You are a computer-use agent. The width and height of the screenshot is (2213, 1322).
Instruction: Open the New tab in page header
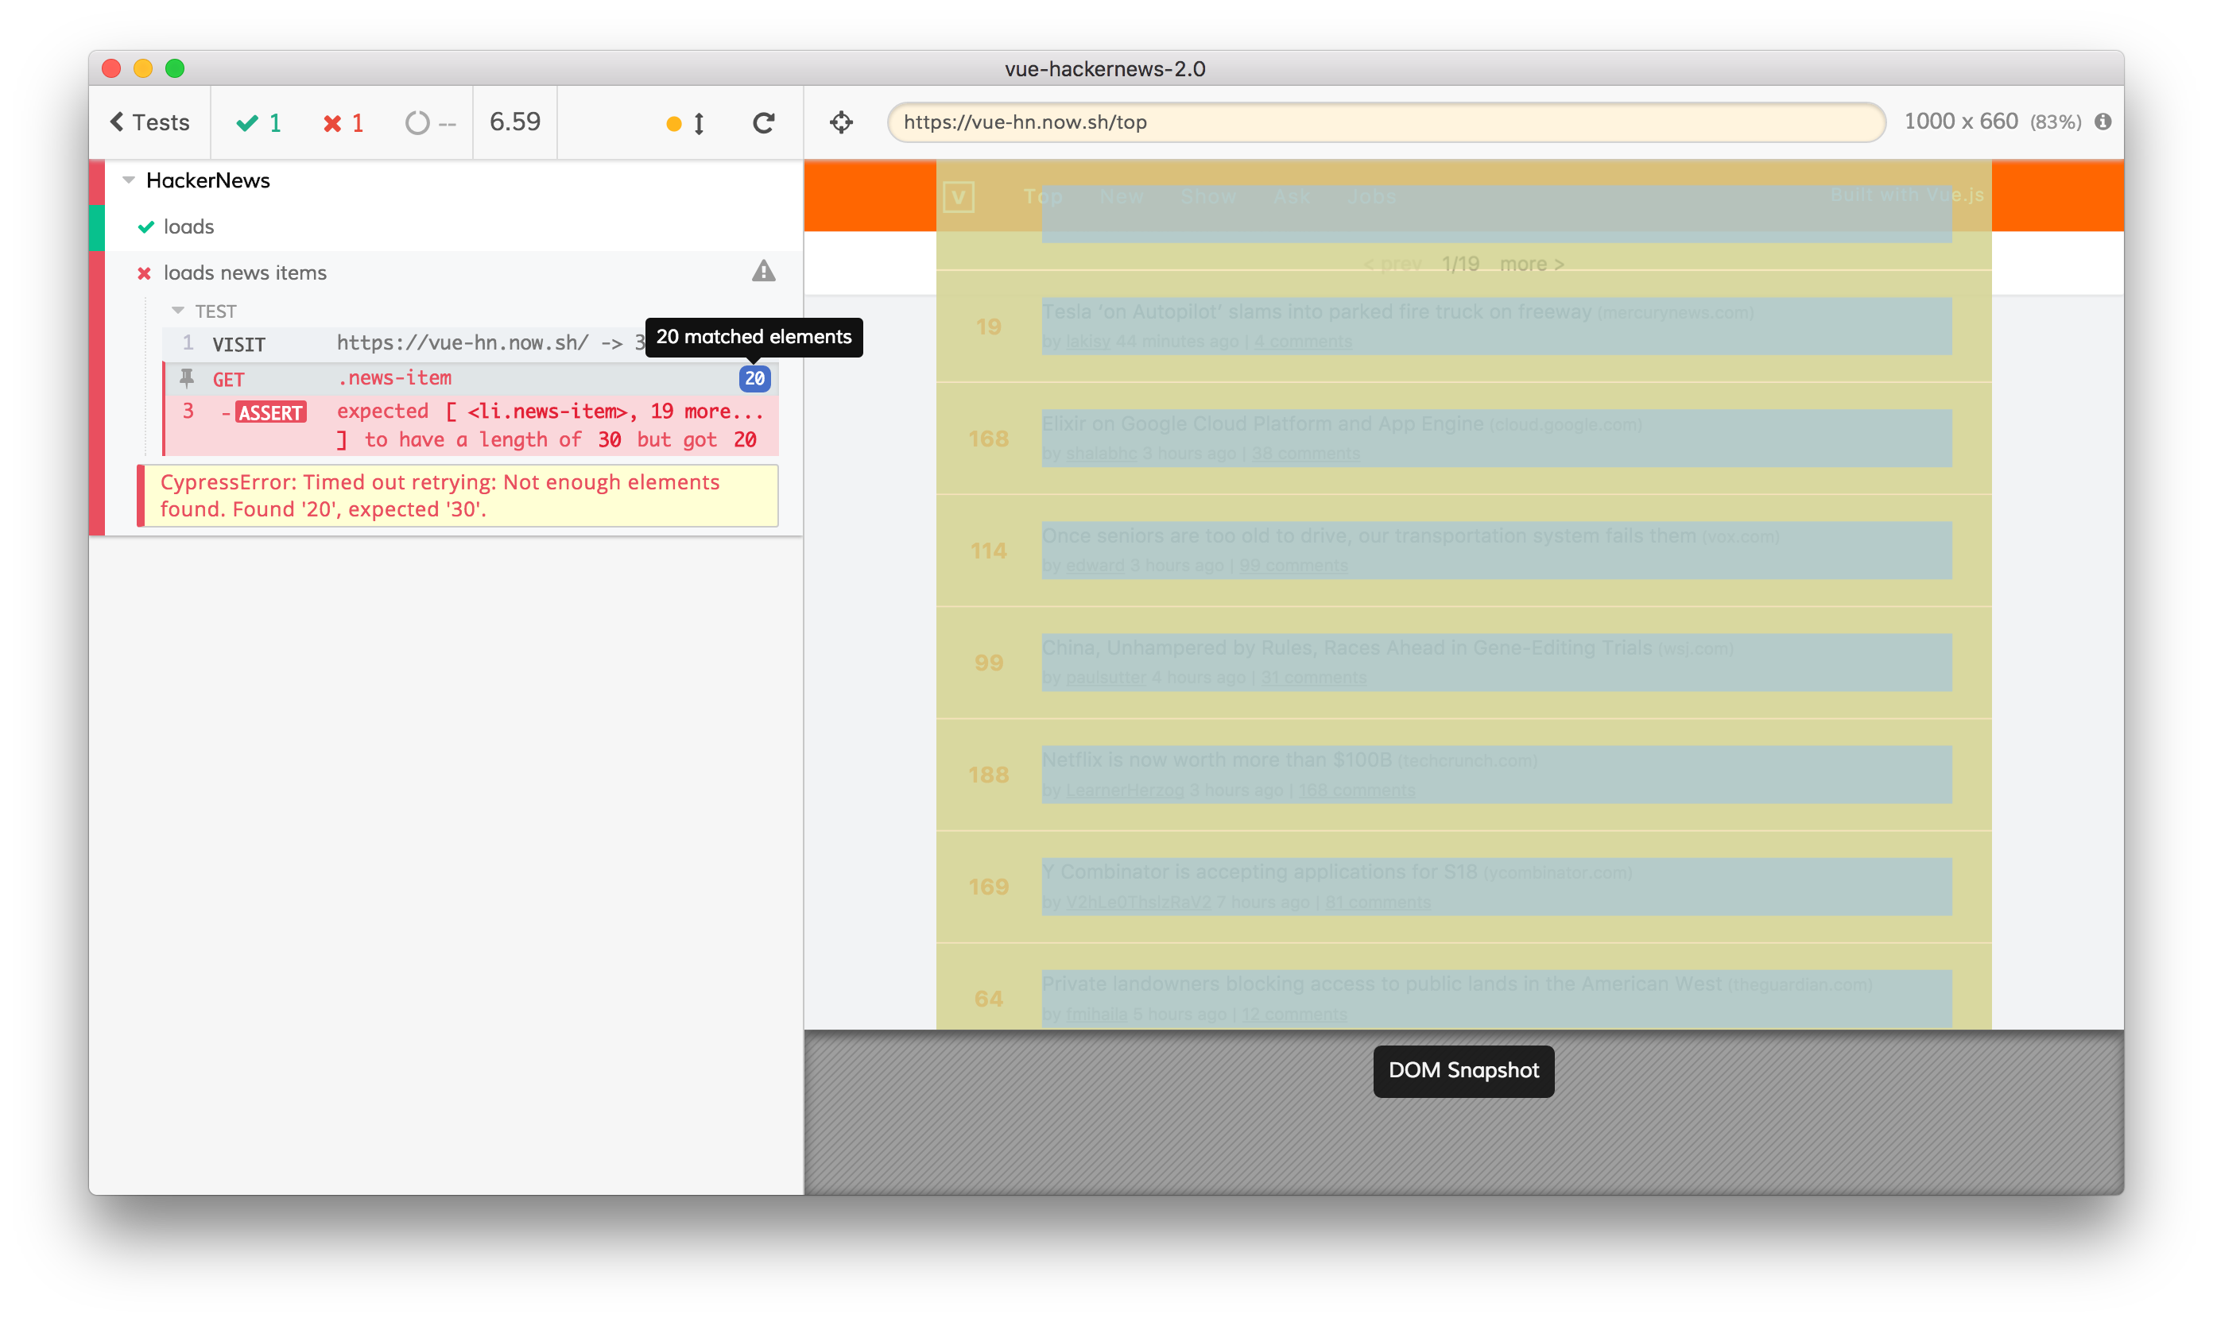click(x=1122, y=196)
